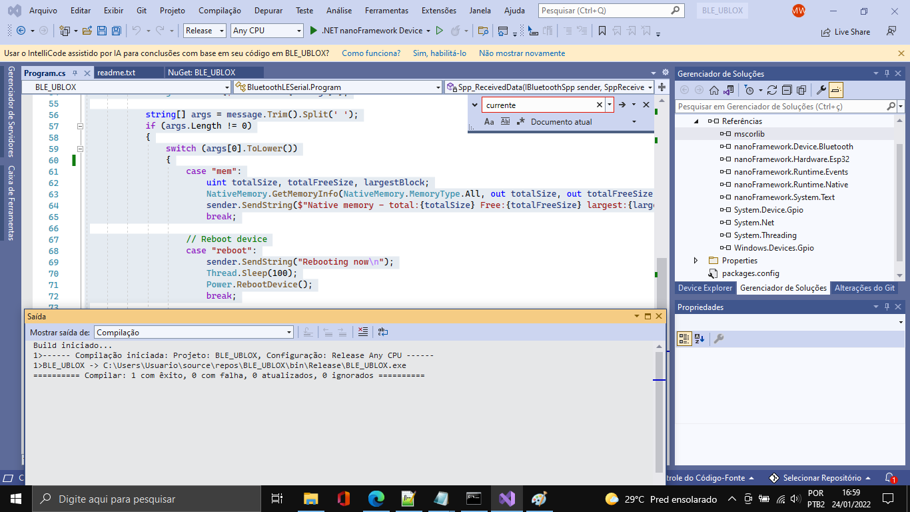
Task: Click Collapse All icon in Solution Explorer
Action: click(x=786, y=90)
